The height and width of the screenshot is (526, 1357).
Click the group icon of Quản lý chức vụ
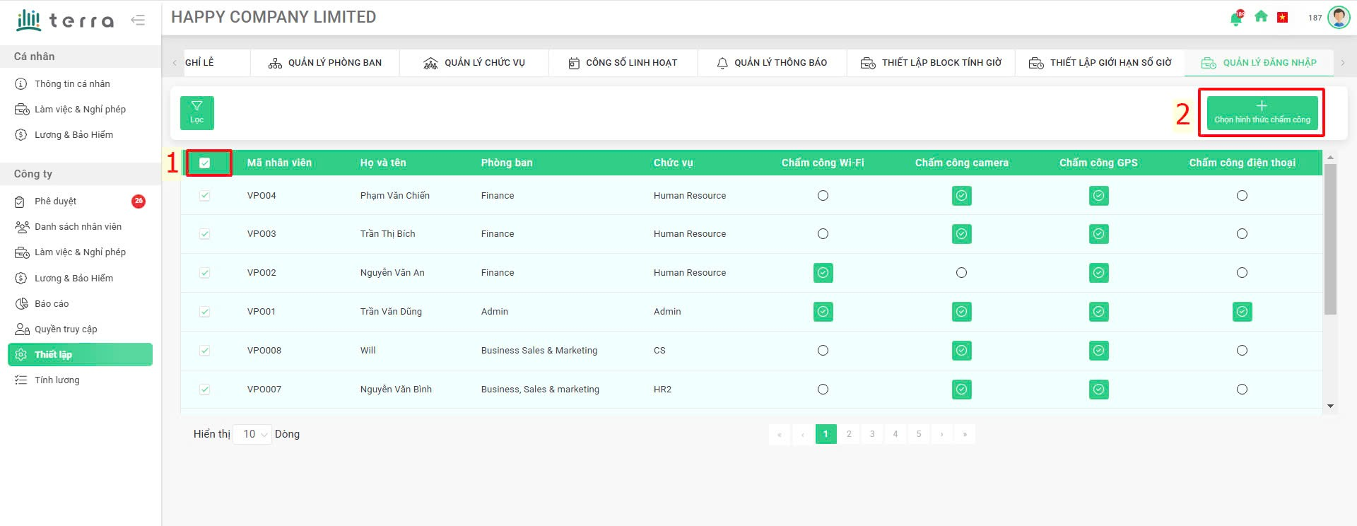coord(430,64)
